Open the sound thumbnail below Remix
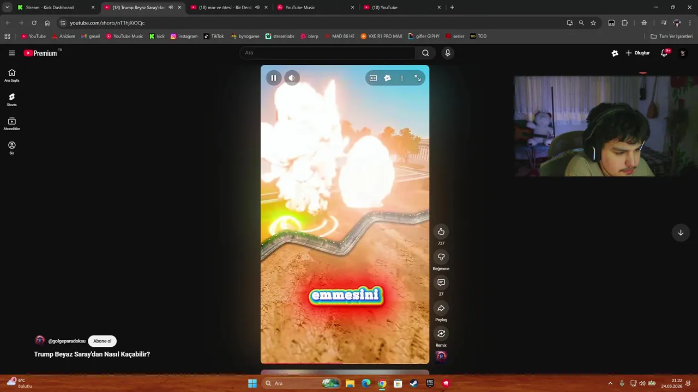 click(441, 356)
